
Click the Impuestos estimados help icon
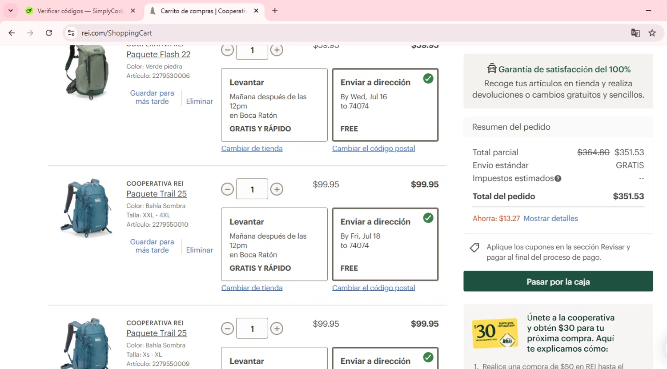558,179
